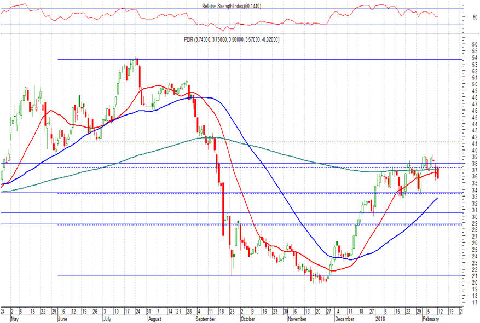Click the July peak candlestick near 5.4
This screenshot has height=323, width=480.
tap(136, 62)
